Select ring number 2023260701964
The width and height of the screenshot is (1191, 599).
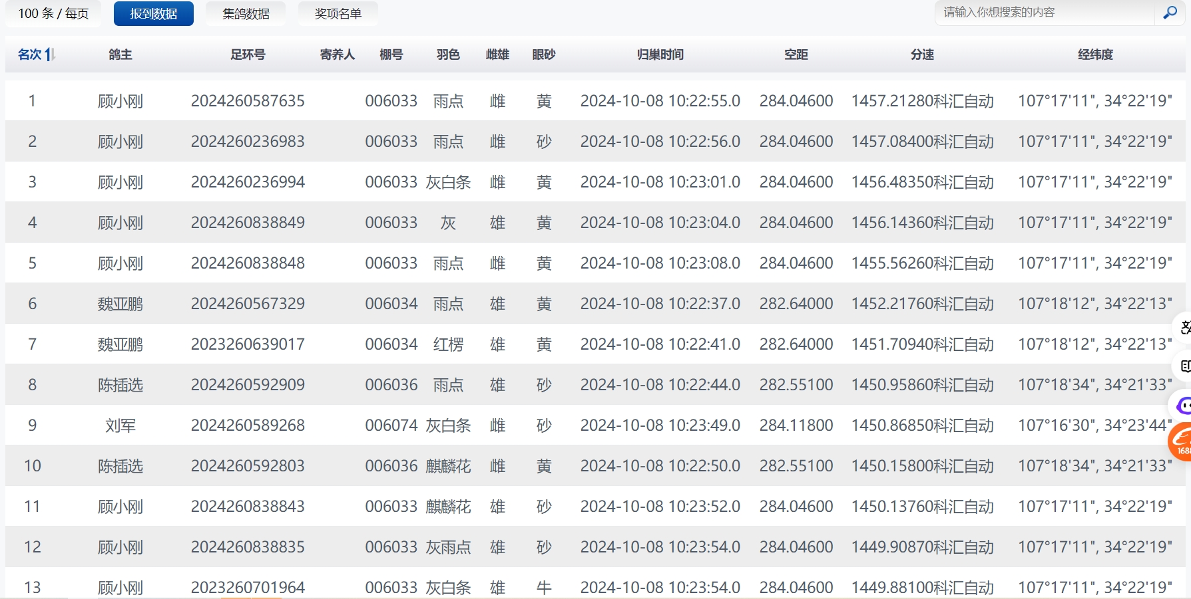click(x=248, y=588)
